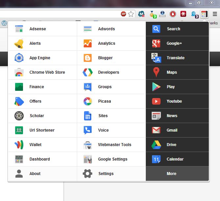This screenshot has height=201, width=220.
Task: Launch Chrome Web Store icon
Action: tap(19, 72)
